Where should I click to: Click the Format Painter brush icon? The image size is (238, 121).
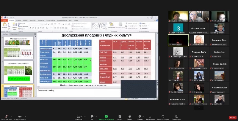pos(9,28)
